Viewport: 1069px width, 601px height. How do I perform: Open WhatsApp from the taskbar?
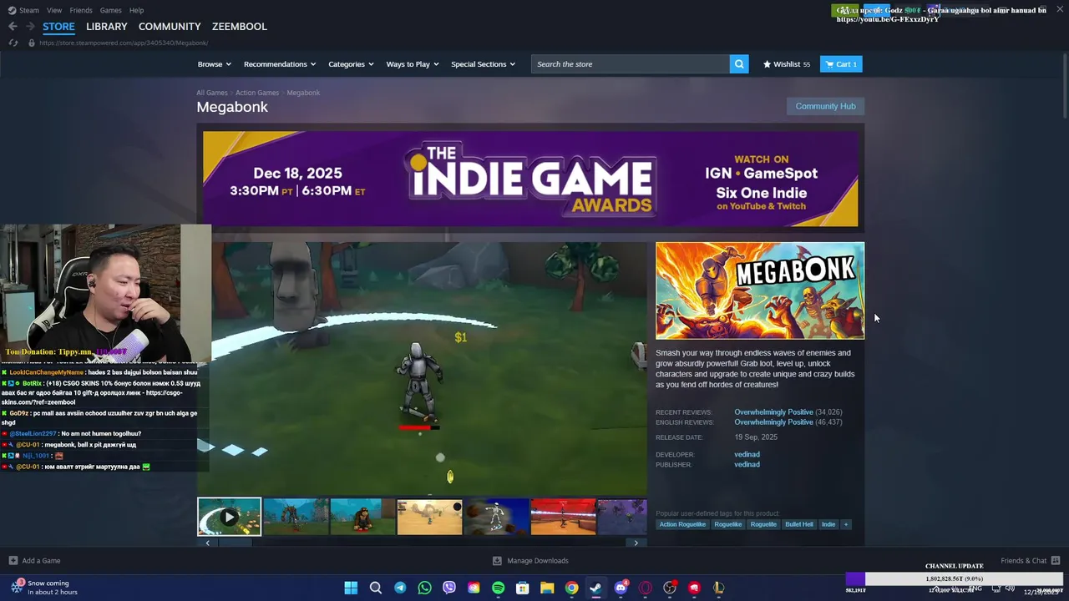tap(424, 588)
